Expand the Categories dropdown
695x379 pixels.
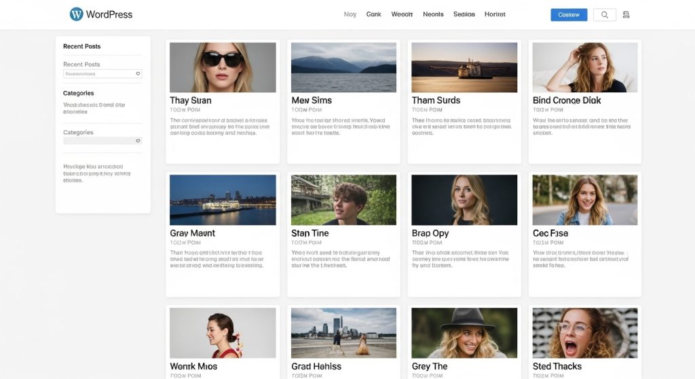pyautogui.click(x=103, y=141)
